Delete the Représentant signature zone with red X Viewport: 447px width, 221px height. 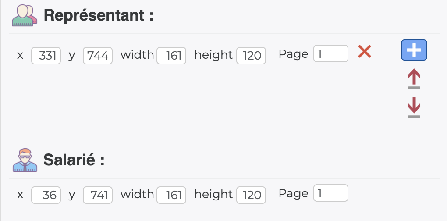pyautogui.click(x=365, y=52)
